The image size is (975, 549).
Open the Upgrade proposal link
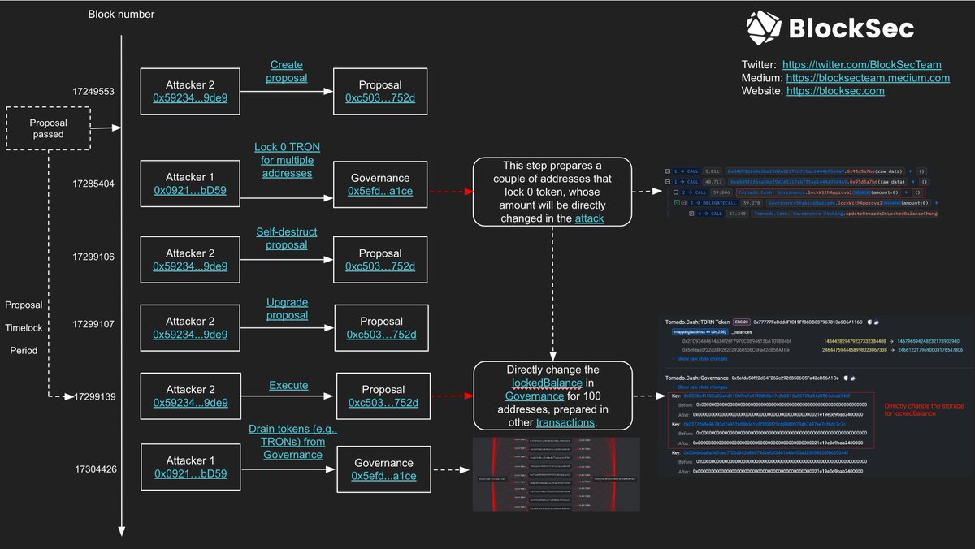[287, 309]
